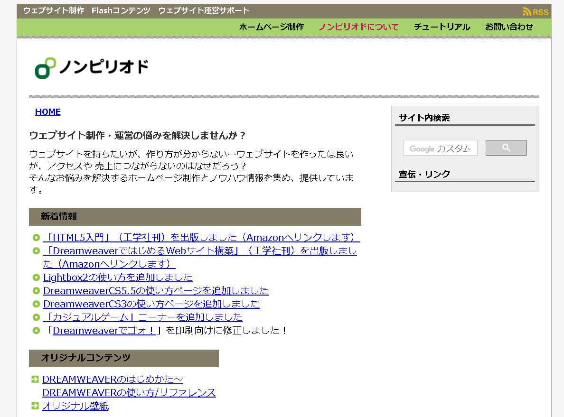This screenshot has height=417, width=564.
Task: Open the お問い合わせ contact page
Action: (x=509, y=27)
